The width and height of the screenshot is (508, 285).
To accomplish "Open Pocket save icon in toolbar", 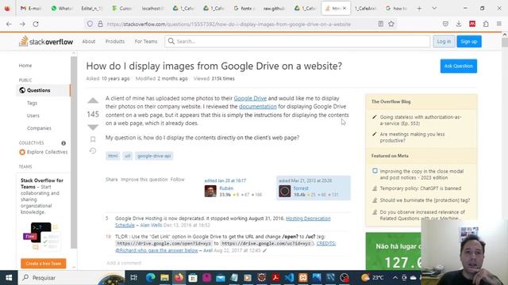I will click(445, 24).
